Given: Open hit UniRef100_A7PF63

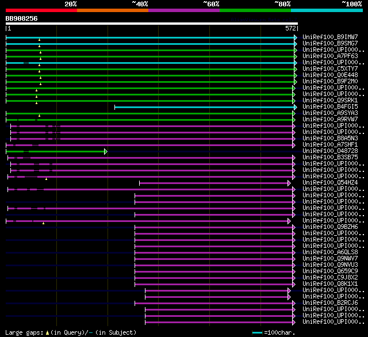Looking at the screenshot, I should (330, 56).
